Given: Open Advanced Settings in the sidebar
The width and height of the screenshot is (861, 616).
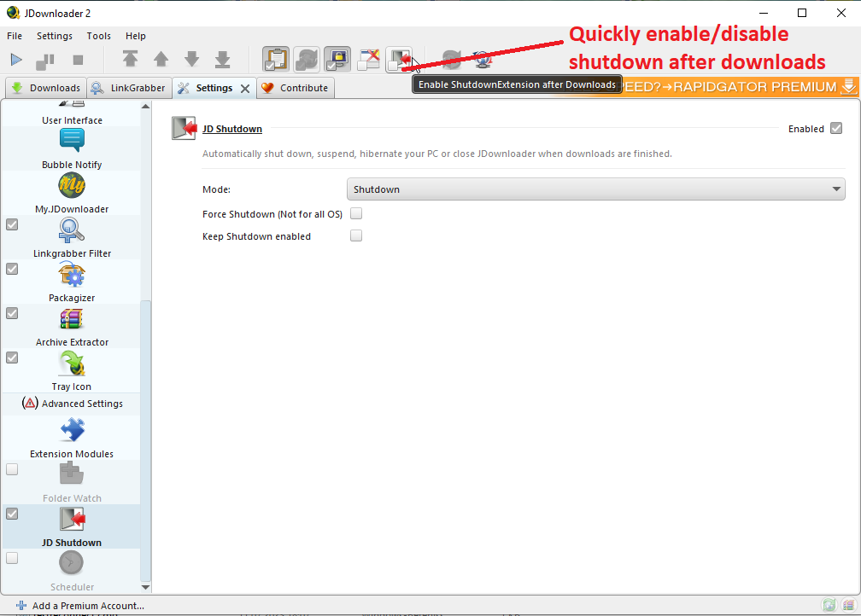Looking at the screenshot, I should 72,404.
